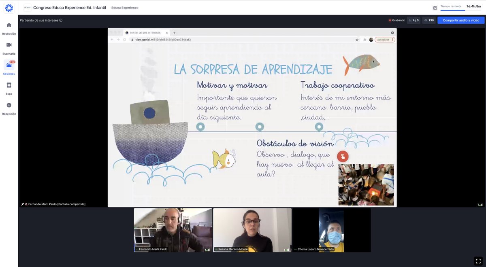Select Fernando Martí Pardo video tile
486x267 pixels.
tap(173, 230)
